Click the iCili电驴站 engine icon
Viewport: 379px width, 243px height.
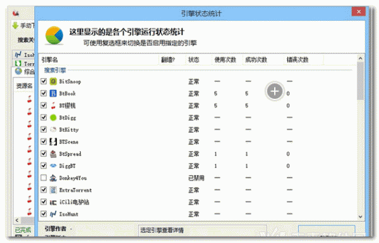point(53,202)
